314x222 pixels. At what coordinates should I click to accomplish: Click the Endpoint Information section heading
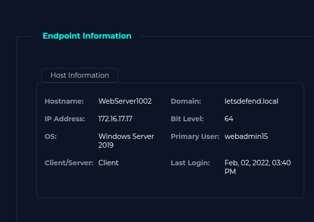87,36
